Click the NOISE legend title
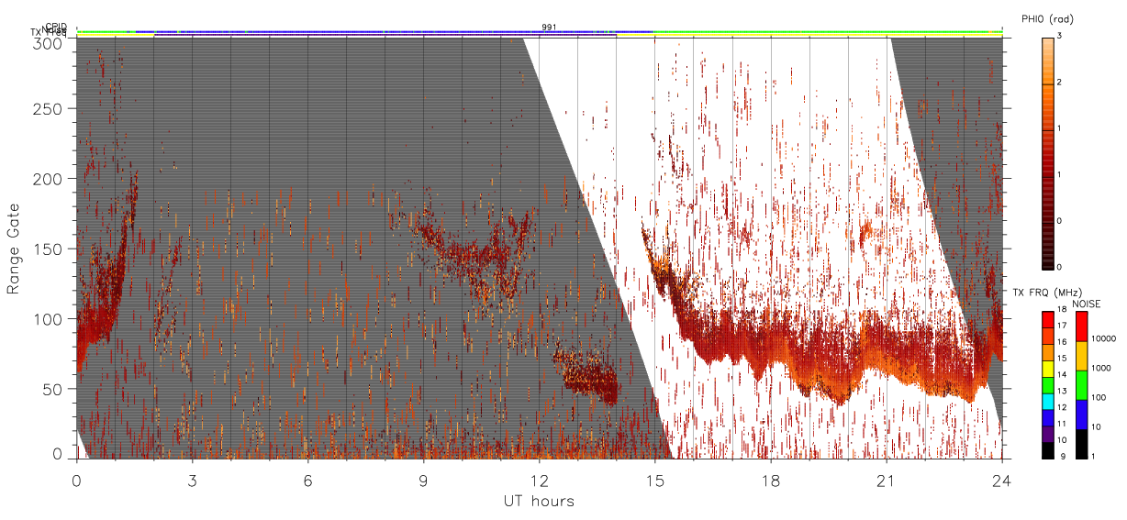The height and width of the screenshot is (520, 1127). tap(1087, 304)
